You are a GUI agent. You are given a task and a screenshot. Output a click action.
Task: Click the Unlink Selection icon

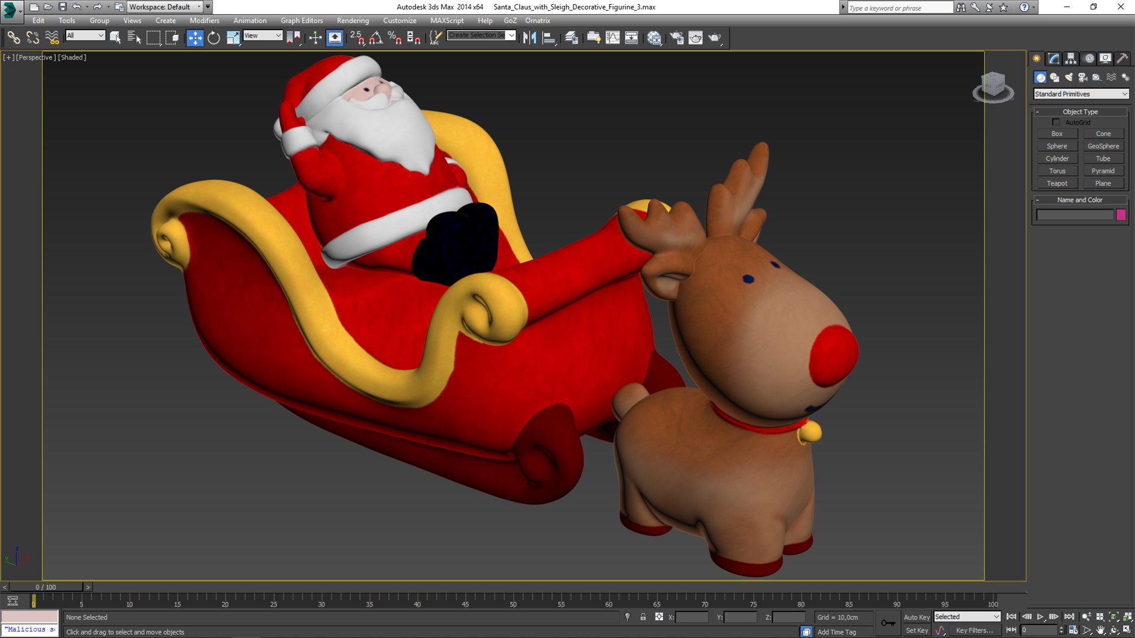(33, 38)
